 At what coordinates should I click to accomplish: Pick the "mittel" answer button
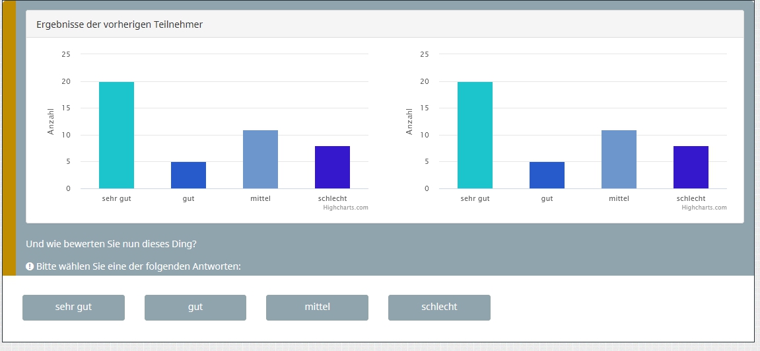pos(317,307)
